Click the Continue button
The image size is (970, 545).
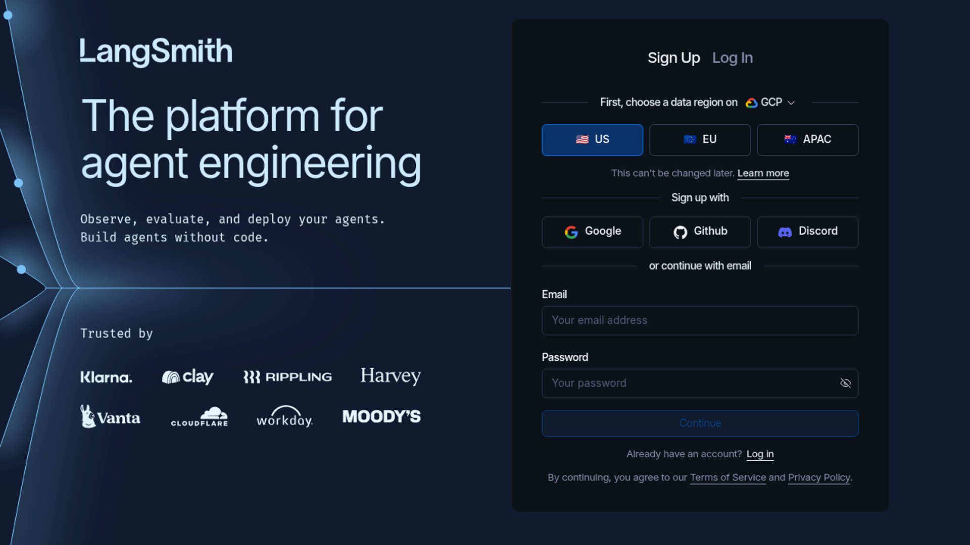pyautogui.click(x=700, y=423)
